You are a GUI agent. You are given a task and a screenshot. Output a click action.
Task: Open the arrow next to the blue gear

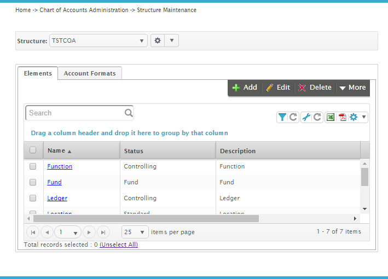click(x=364, y=117)
